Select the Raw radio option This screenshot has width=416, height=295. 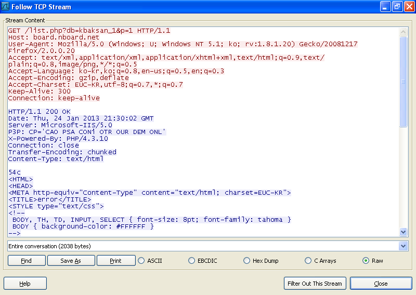point(366,261)
